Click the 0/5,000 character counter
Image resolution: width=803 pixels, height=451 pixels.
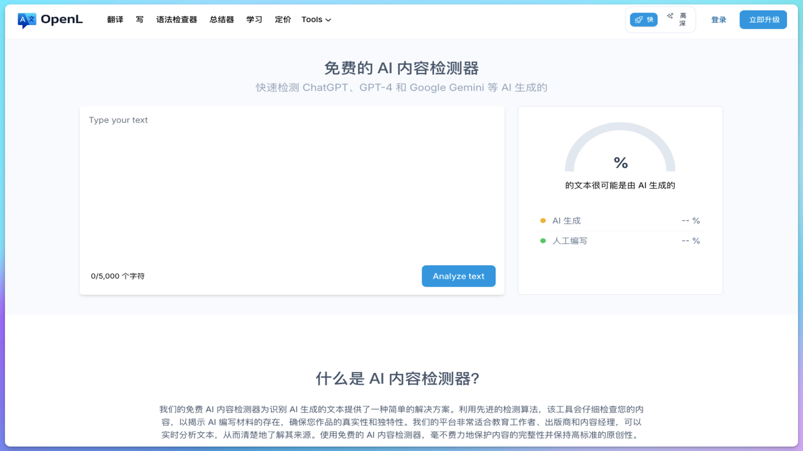[117, 276]
